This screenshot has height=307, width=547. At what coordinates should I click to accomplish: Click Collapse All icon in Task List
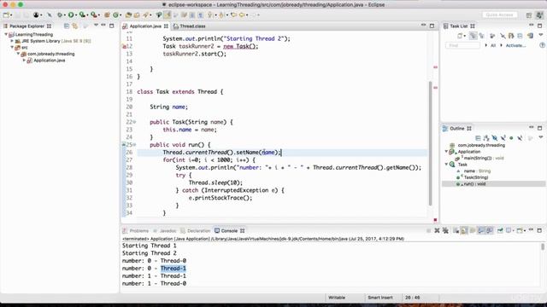point(520,36)
